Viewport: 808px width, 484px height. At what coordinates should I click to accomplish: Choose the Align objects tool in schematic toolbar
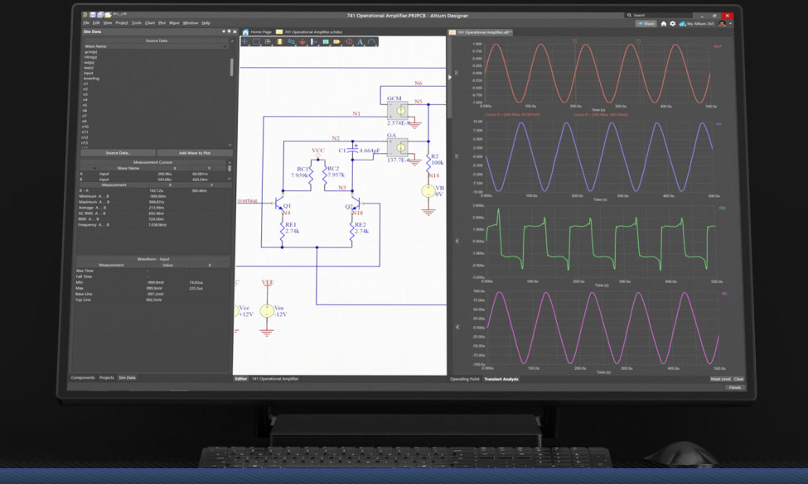[x=268, y=41]
